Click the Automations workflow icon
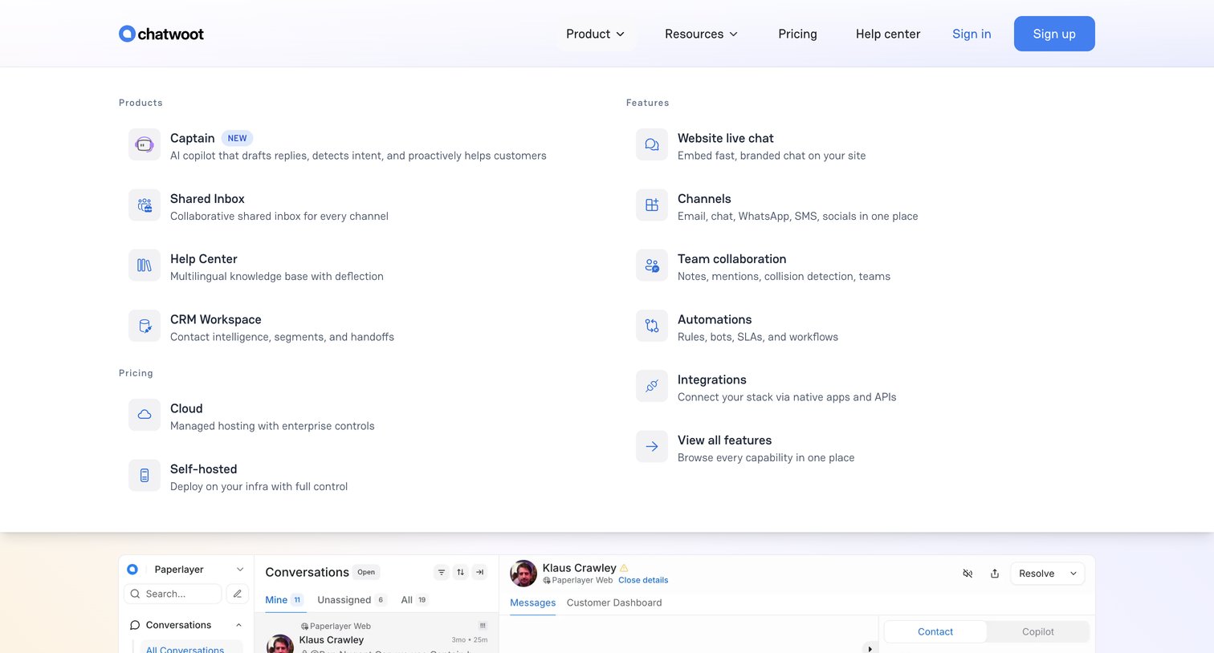Viewport: 1214px width, 653px height. [652, 326]
